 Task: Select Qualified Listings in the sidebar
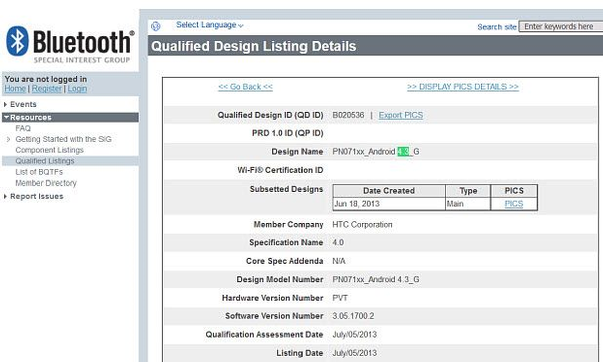click(x=45, y=161)
